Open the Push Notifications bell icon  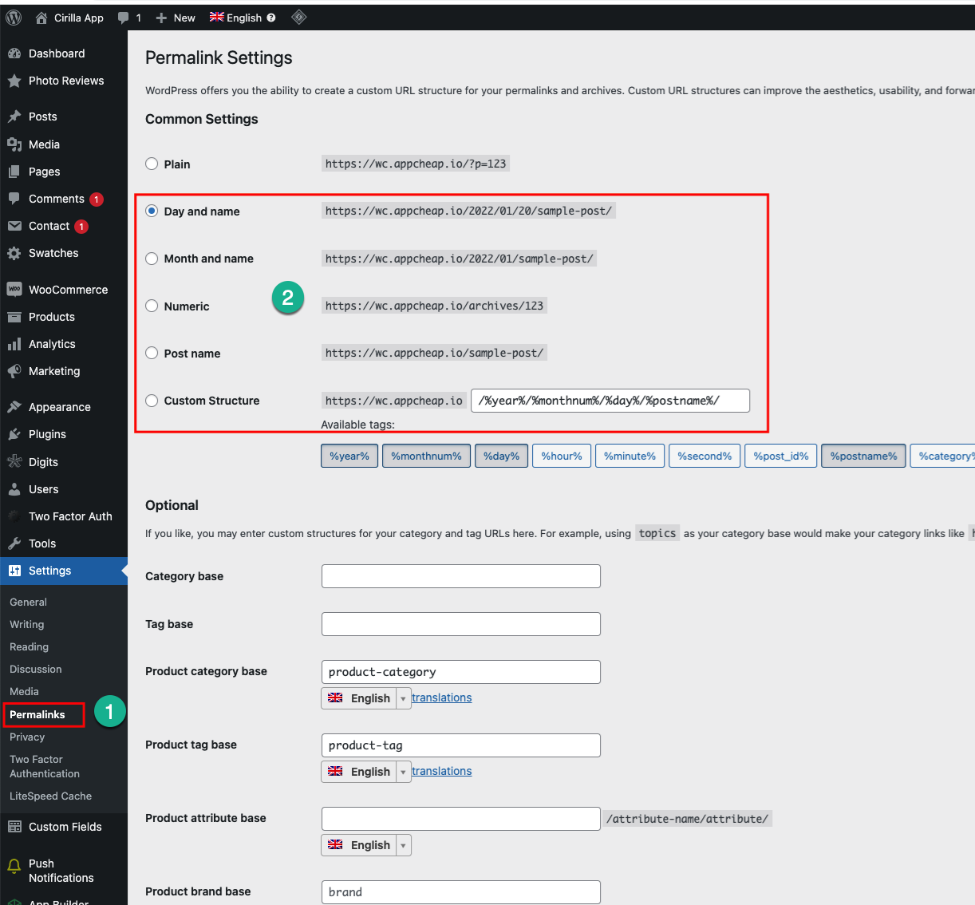(14, 864)
